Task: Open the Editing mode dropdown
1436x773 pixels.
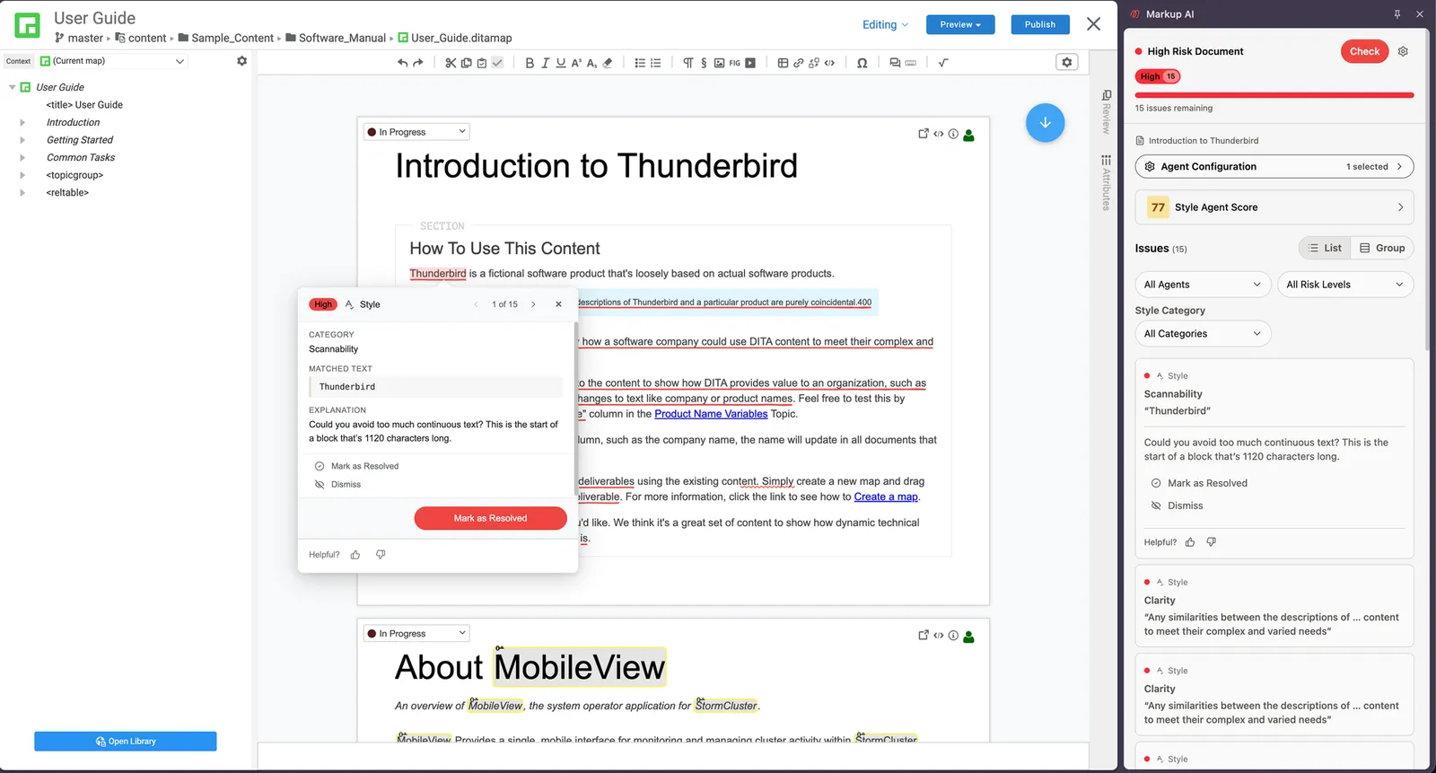Action: click(x=885, y=24)
